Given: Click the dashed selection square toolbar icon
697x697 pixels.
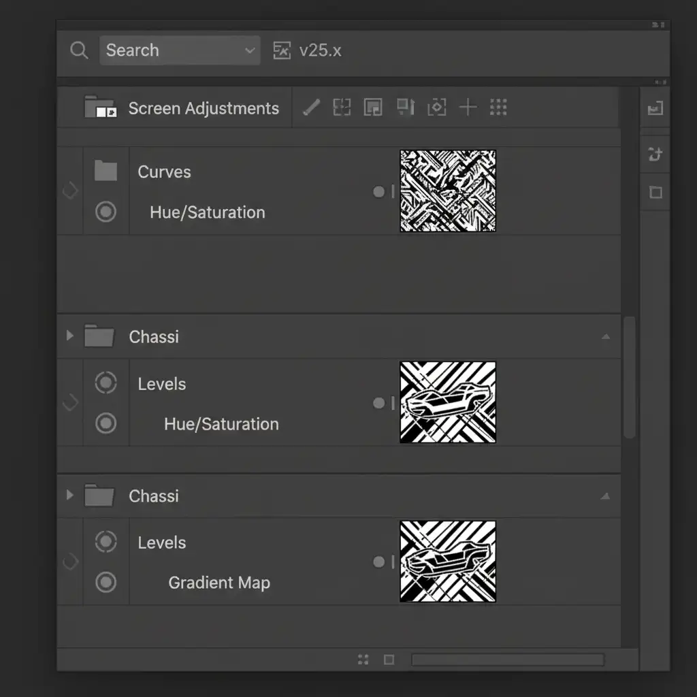Looking at the screenshot, I should pyautogui.click(x=342, y=108).
